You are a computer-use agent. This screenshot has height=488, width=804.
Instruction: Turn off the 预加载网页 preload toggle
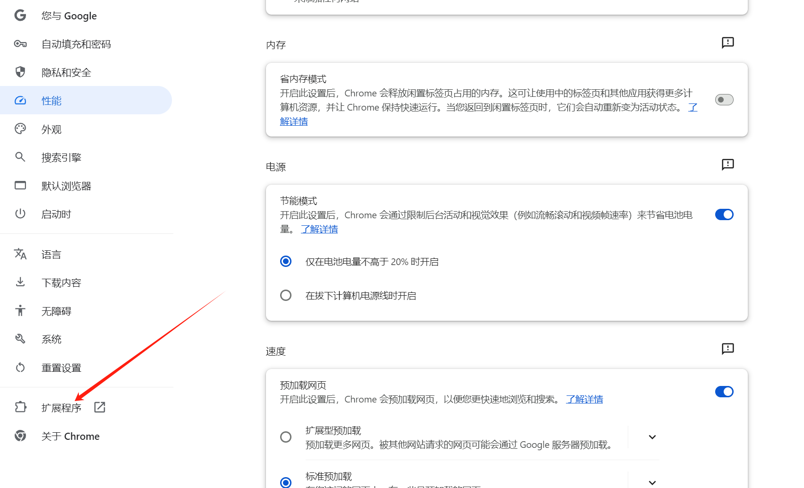click(724, 392)
